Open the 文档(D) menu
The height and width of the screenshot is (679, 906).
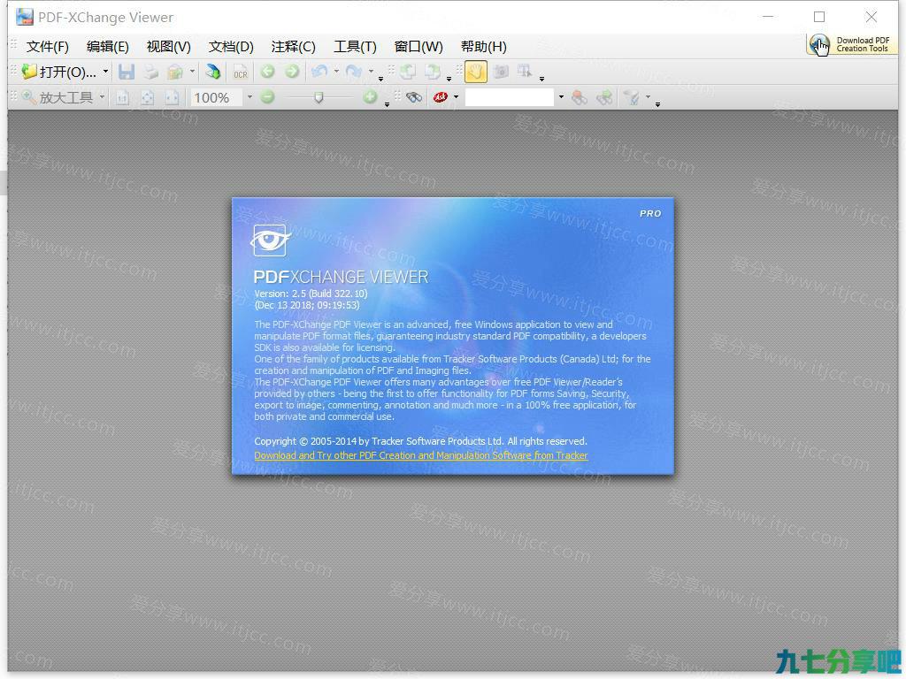tap(231, 47)
